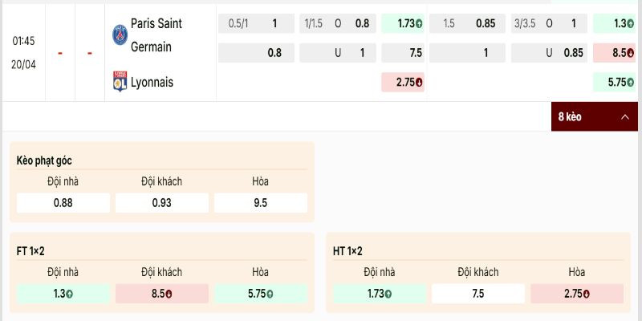Select corner kick draw odds 9.5

pyautogui.click(x=261, y=203)
